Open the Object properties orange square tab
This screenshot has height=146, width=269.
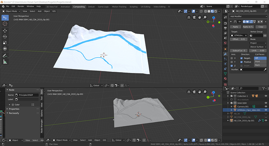point(225,49)
